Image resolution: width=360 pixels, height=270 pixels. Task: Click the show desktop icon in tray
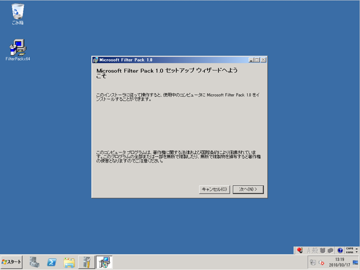tap(355, 263)
